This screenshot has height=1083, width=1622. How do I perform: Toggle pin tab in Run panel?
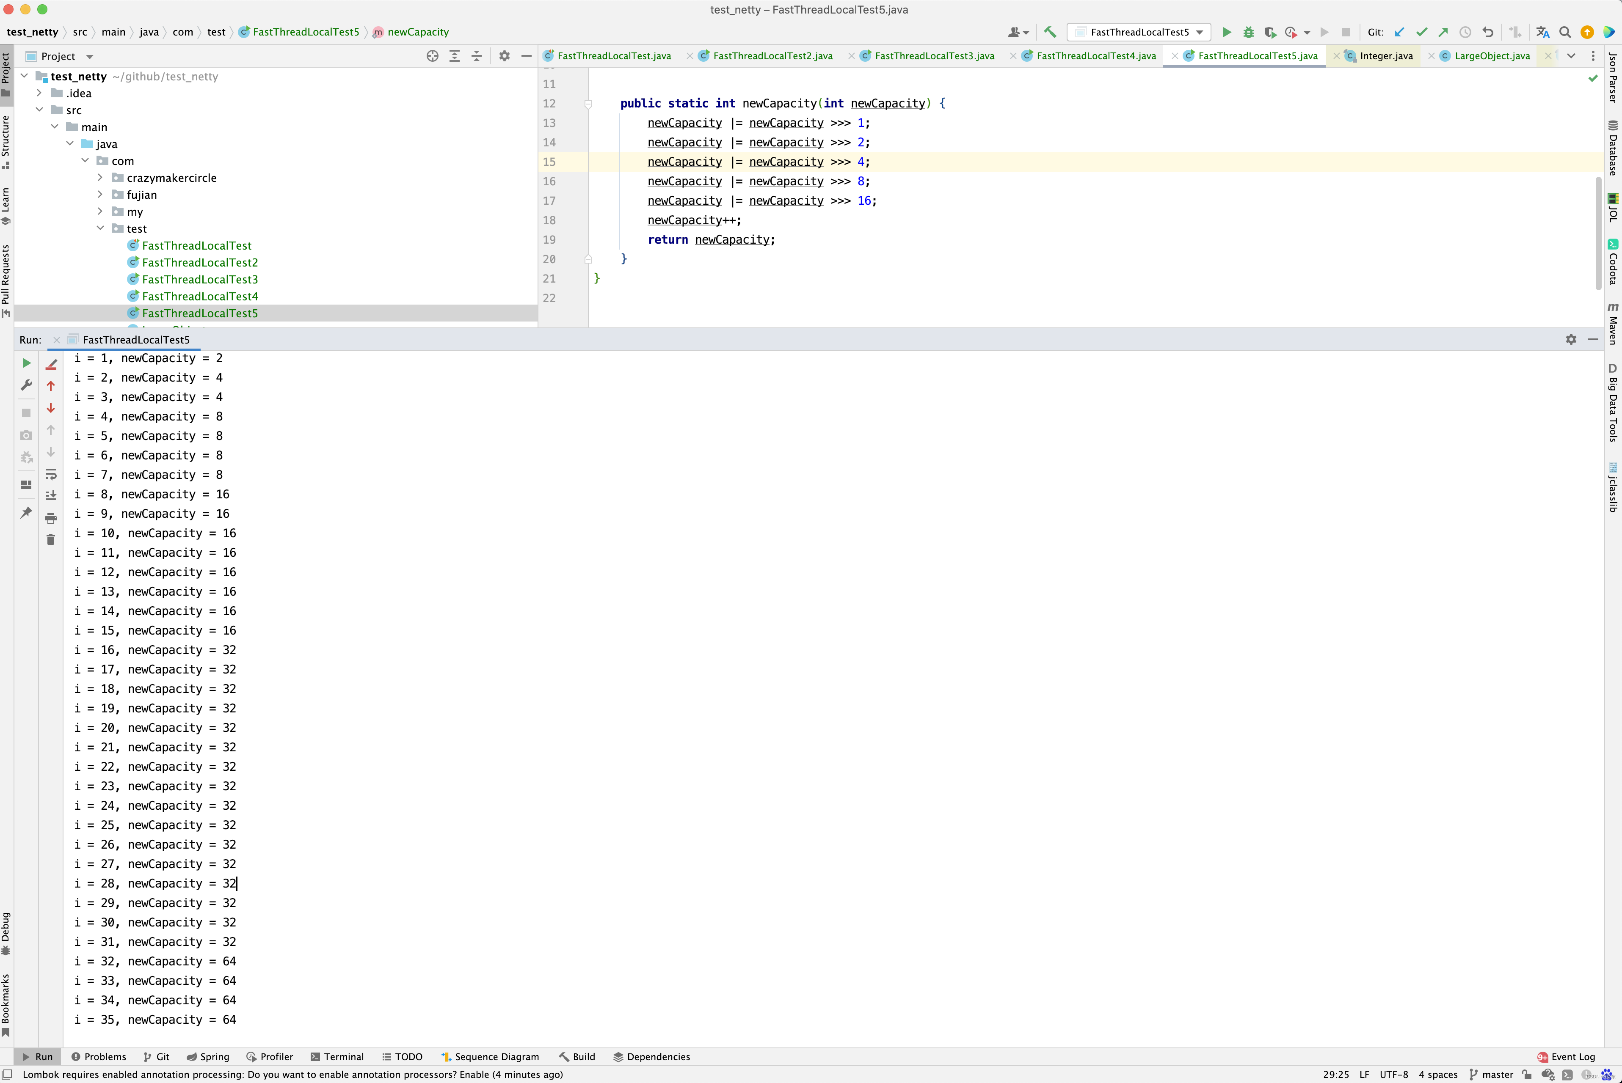[26, 512]
